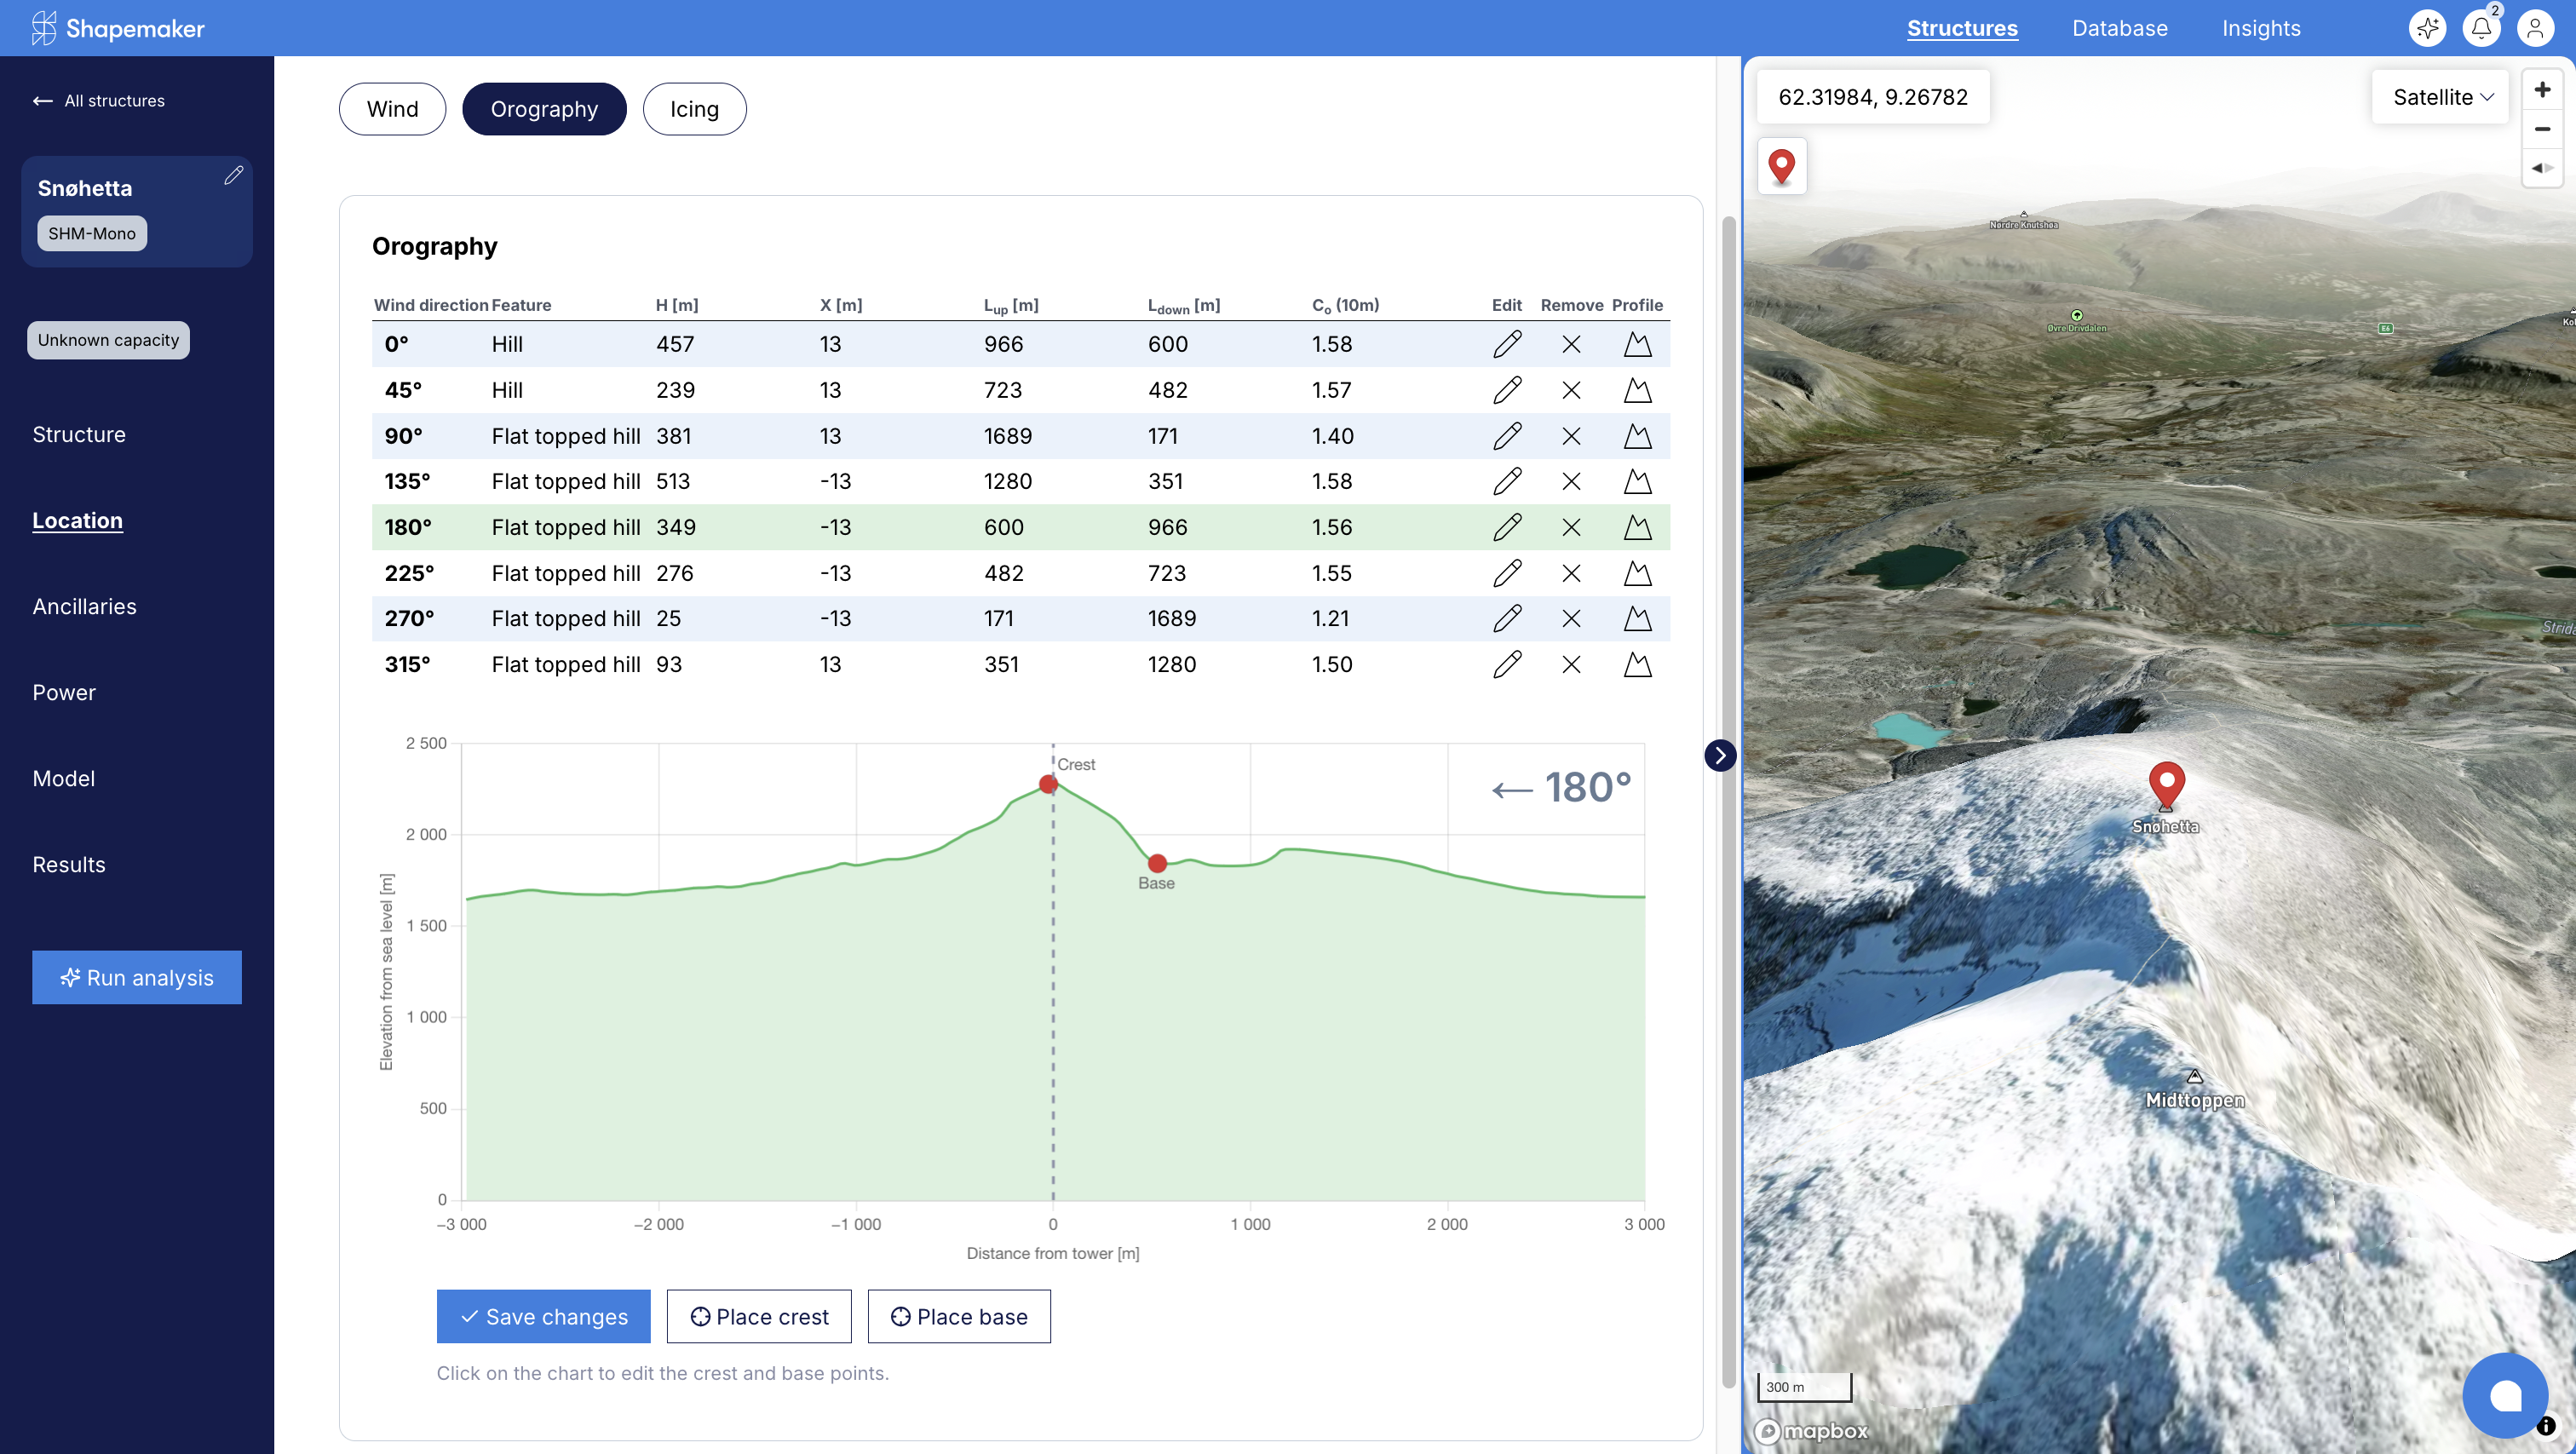Show profile for 90° direction
Viewport: 2576px width, 1454px height.
1637,436
